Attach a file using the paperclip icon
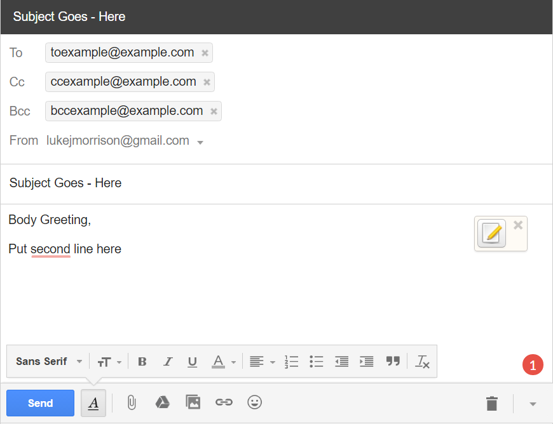 [132, 402]
